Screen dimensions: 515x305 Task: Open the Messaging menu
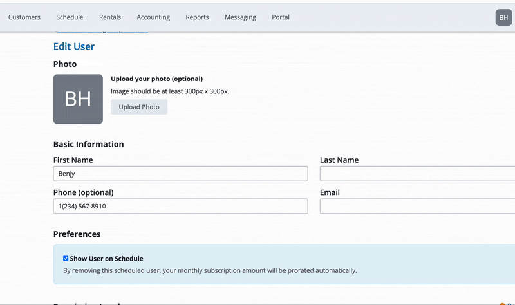pos(240,17)
